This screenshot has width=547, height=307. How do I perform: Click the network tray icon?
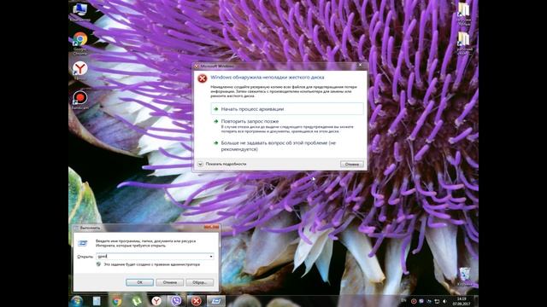pyautogui.click(x=437, y=301)
